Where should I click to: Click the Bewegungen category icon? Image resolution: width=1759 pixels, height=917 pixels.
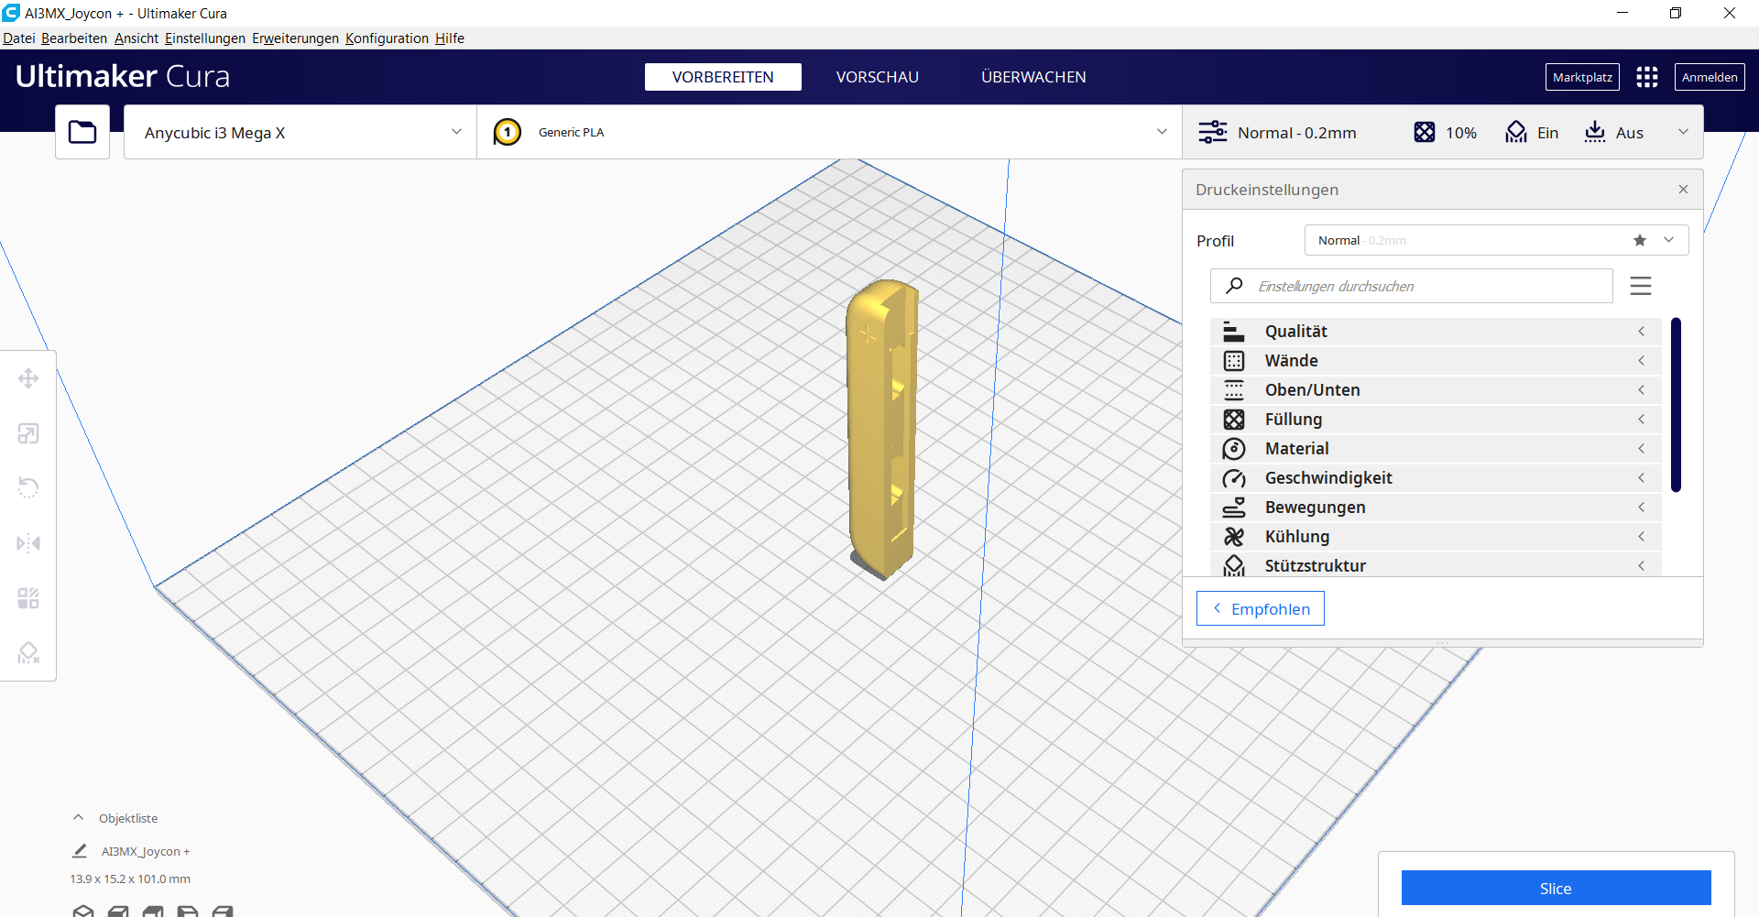[1234, 508]
